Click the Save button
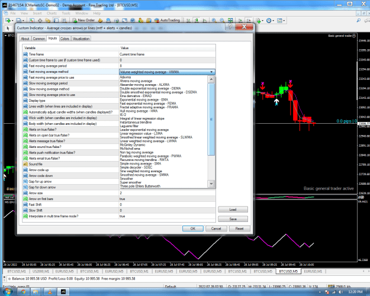 click(x=233, y=219)
